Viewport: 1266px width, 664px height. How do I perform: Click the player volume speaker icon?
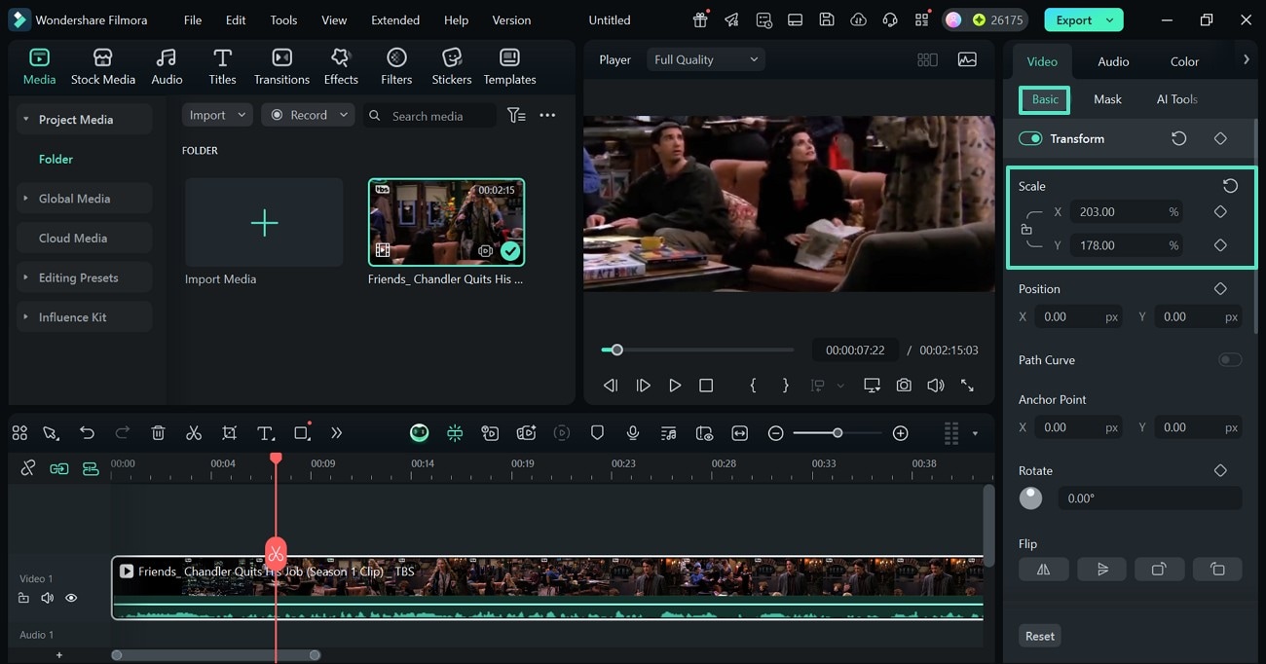tap(935, 386)
